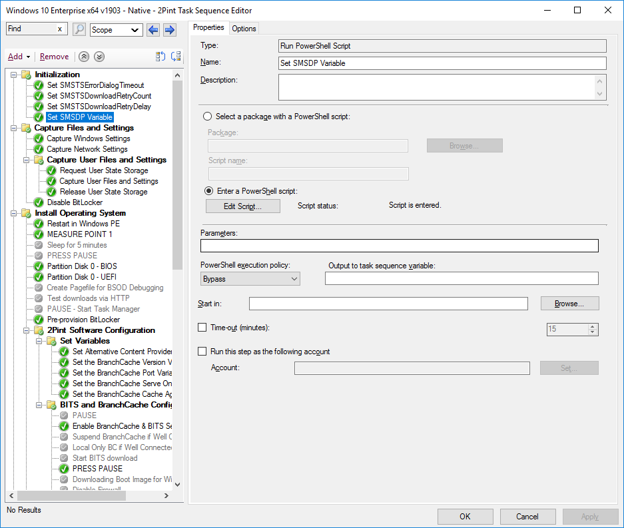The image size is (624, 528).
Task: Click the collapse all tree icon
Action: [x=160, y=57]
